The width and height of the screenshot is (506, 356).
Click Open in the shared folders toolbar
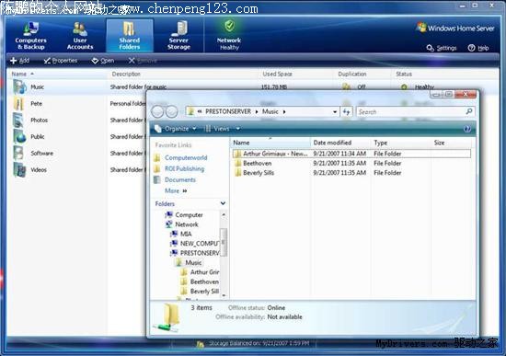pos(103,61)
